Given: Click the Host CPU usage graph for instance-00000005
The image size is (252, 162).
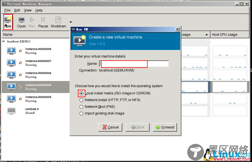Looking at the screenshot, I should click(x=230, y=99).
